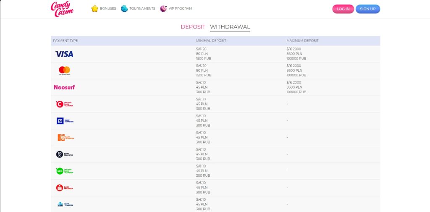This screenshot has width=430, height=212.
Task: Select the Neosurf payment logo
Action: pyautogui.click(x=64, y=87)
